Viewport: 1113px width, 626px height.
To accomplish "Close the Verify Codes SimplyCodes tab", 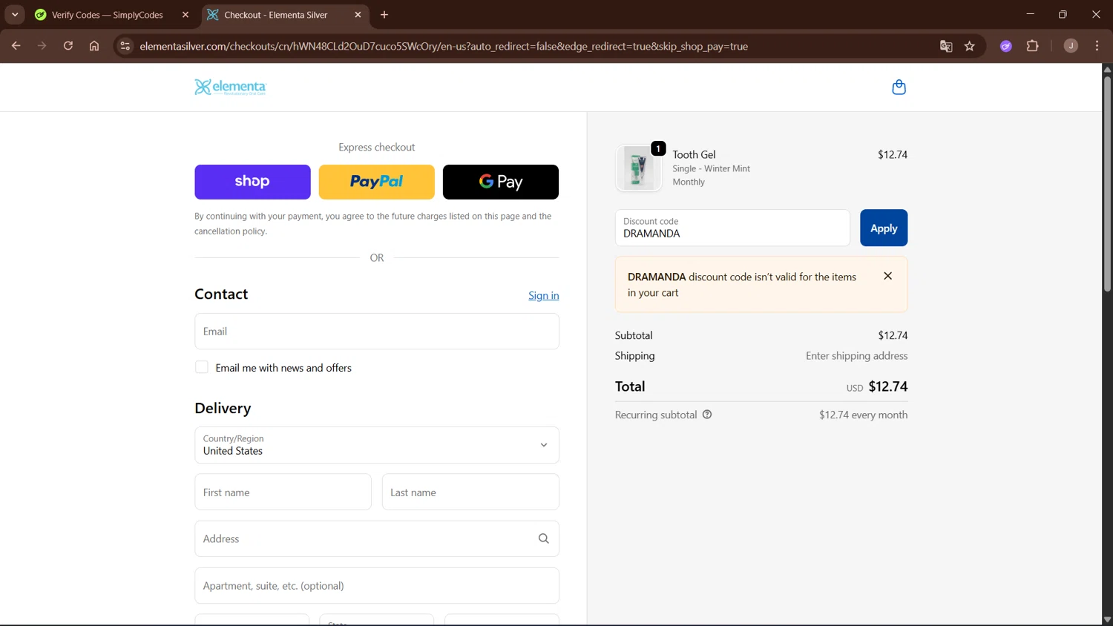I will (185, 15).
